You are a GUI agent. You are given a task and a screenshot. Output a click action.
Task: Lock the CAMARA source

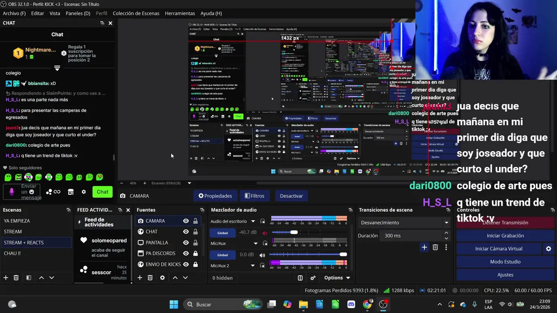(195, 221)
